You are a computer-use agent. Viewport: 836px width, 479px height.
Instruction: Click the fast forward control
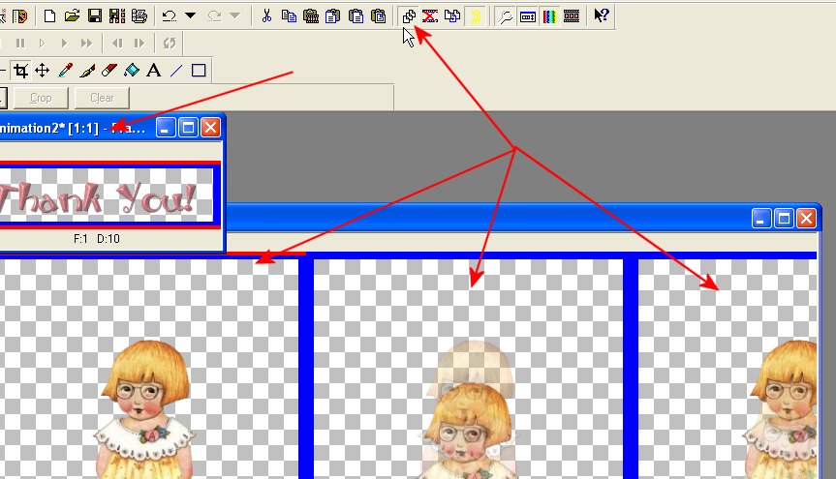click(x=86, y=44)
